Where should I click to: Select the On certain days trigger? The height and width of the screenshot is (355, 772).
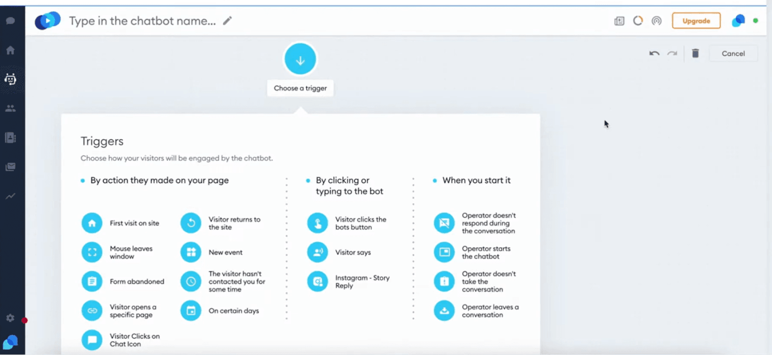191,311
